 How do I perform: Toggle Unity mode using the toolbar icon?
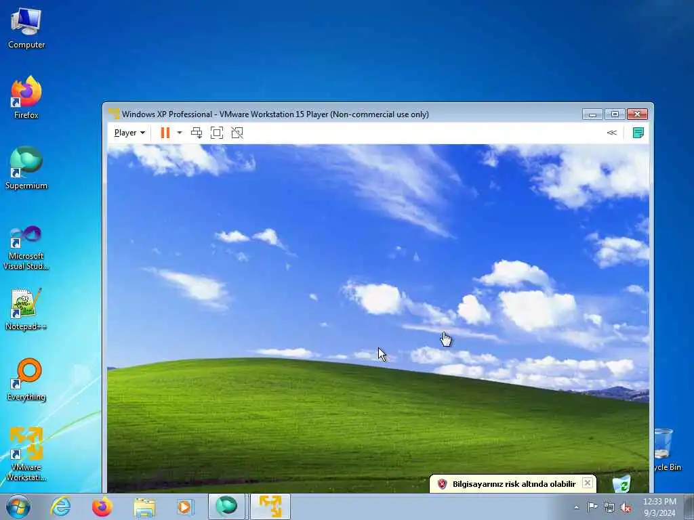(237, 133)
